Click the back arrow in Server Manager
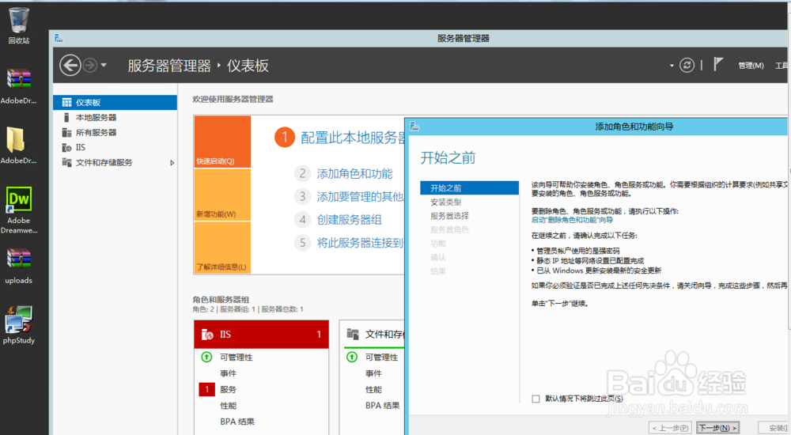The width and height of the screenshot is (791, 435). click(70, 65)
